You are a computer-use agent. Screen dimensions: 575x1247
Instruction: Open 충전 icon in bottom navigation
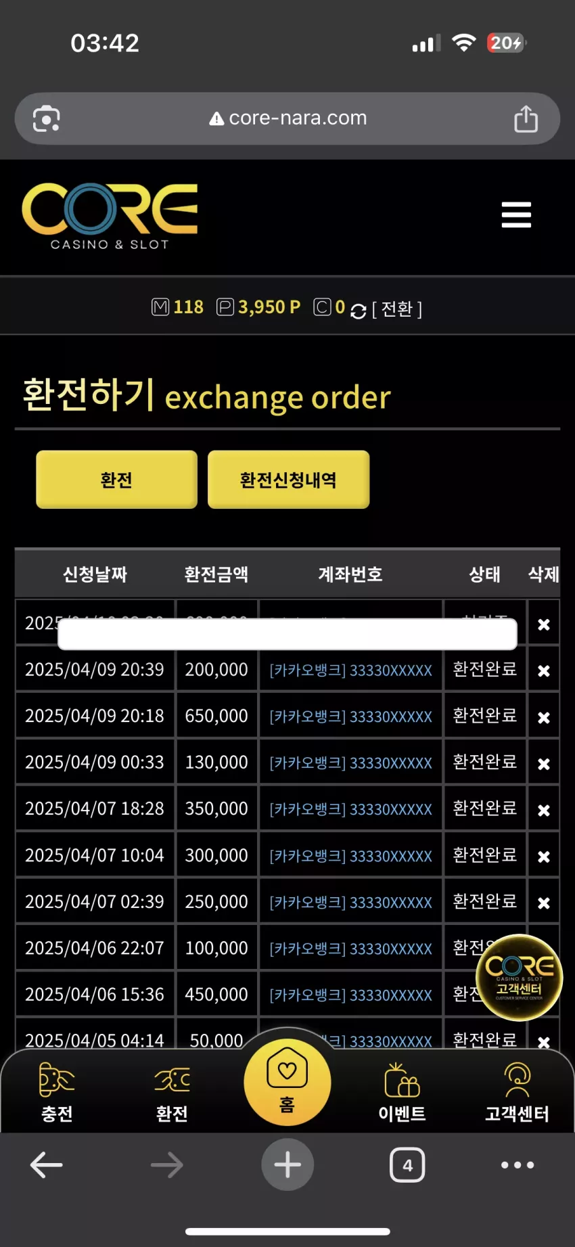click(57, 1092)
